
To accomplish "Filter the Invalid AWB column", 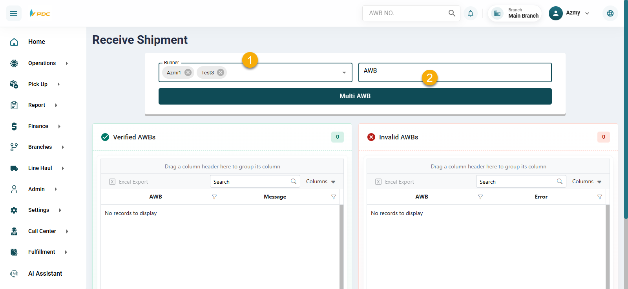I will (x=480, y=197).
